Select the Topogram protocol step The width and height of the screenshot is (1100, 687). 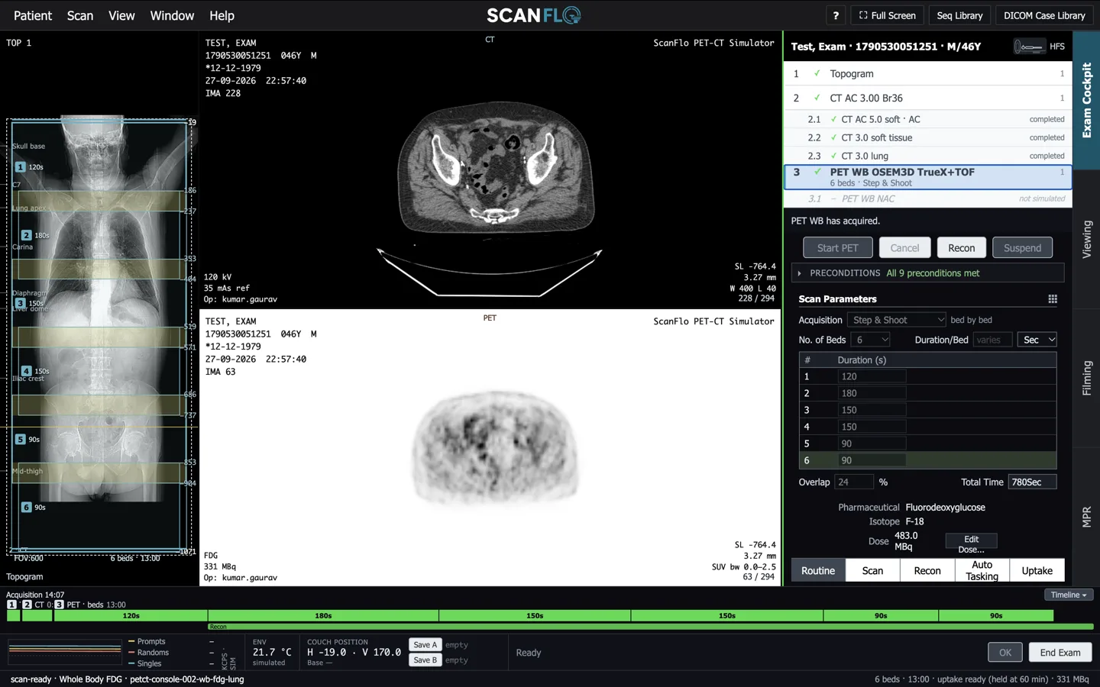[x=928, y=73]
